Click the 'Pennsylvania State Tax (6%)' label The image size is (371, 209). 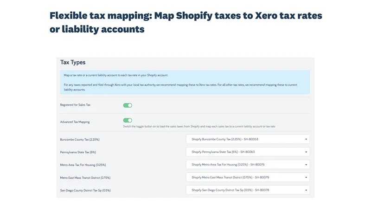tap(78, 152)
